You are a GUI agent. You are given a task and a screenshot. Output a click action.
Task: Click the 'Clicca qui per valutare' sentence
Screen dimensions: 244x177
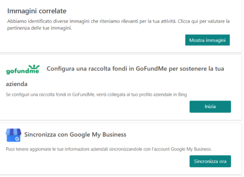point(204,21)
